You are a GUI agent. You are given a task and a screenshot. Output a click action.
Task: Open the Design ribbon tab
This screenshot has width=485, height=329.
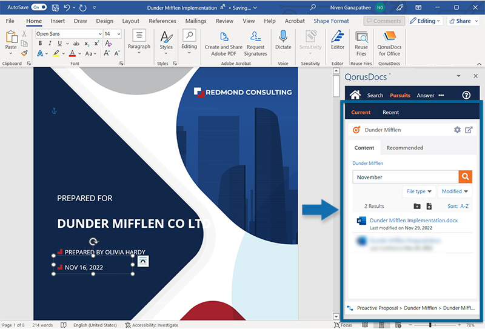(x=104, y=21)
